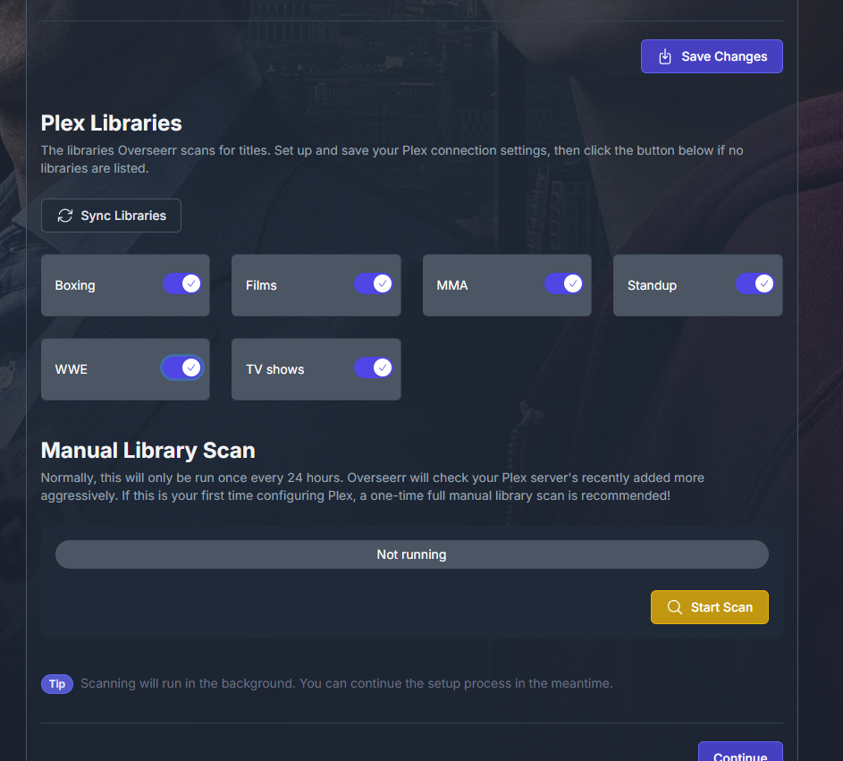The image size is (843, 761).
Task: Toggle the MMA library off
Action: click(x=564, y=283)
